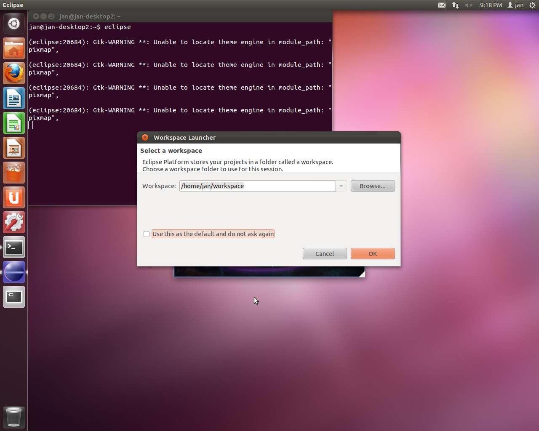
Task: Expand the Workspace path dropdown arrow
Action: [x=341, y=186]
